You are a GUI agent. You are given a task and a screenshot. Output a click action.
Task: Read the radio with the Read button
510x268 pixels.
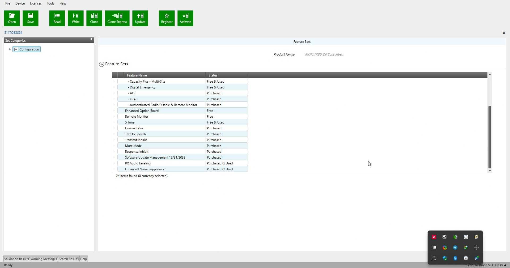pyautogui.click(x=57, y=18)
